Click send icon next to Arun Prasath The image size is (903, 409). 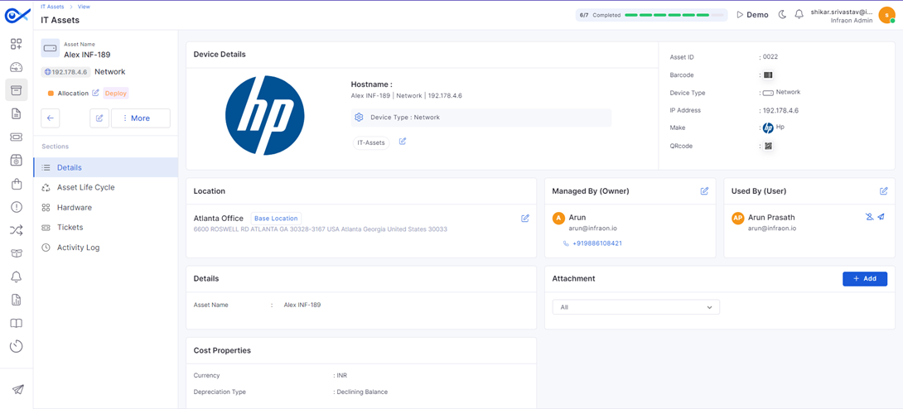[x=881, y=217]
